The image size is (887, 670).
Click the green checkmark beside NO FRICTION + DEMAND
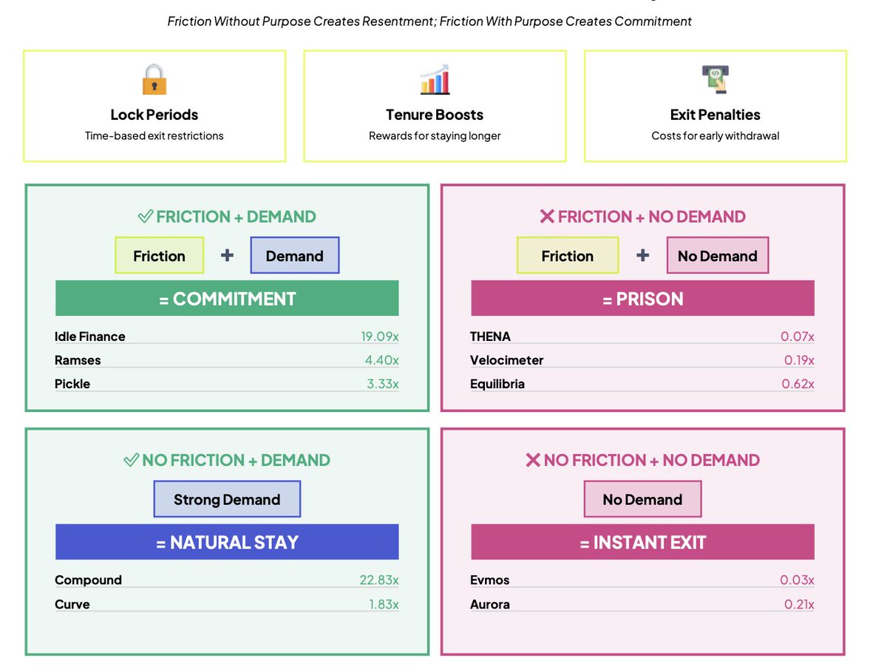(x=131, y=460)
